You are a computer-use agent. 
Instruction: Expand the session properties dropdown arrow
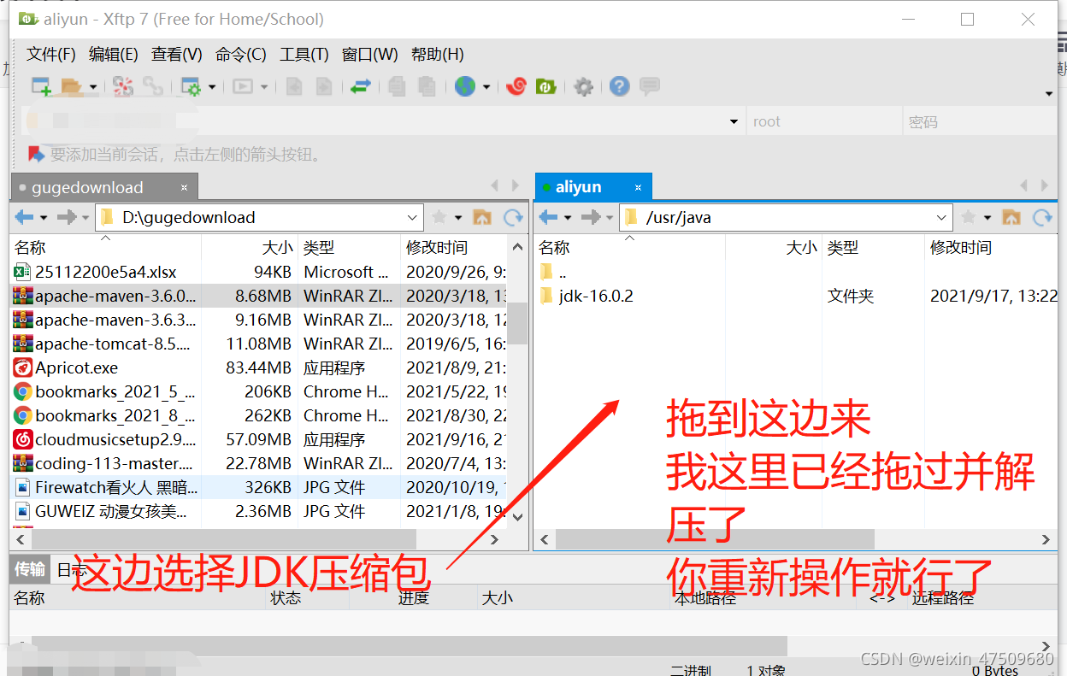212,86
